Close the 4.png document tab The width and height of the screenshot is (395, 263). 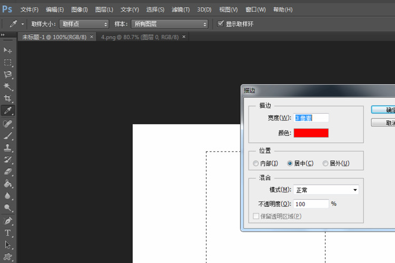coord(184,37)
